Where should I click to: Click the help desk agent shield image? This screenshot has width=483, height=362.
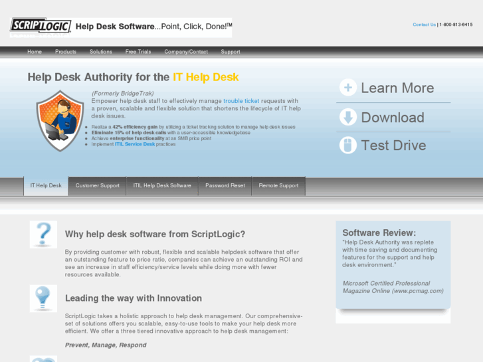click(x=60, y=121)
